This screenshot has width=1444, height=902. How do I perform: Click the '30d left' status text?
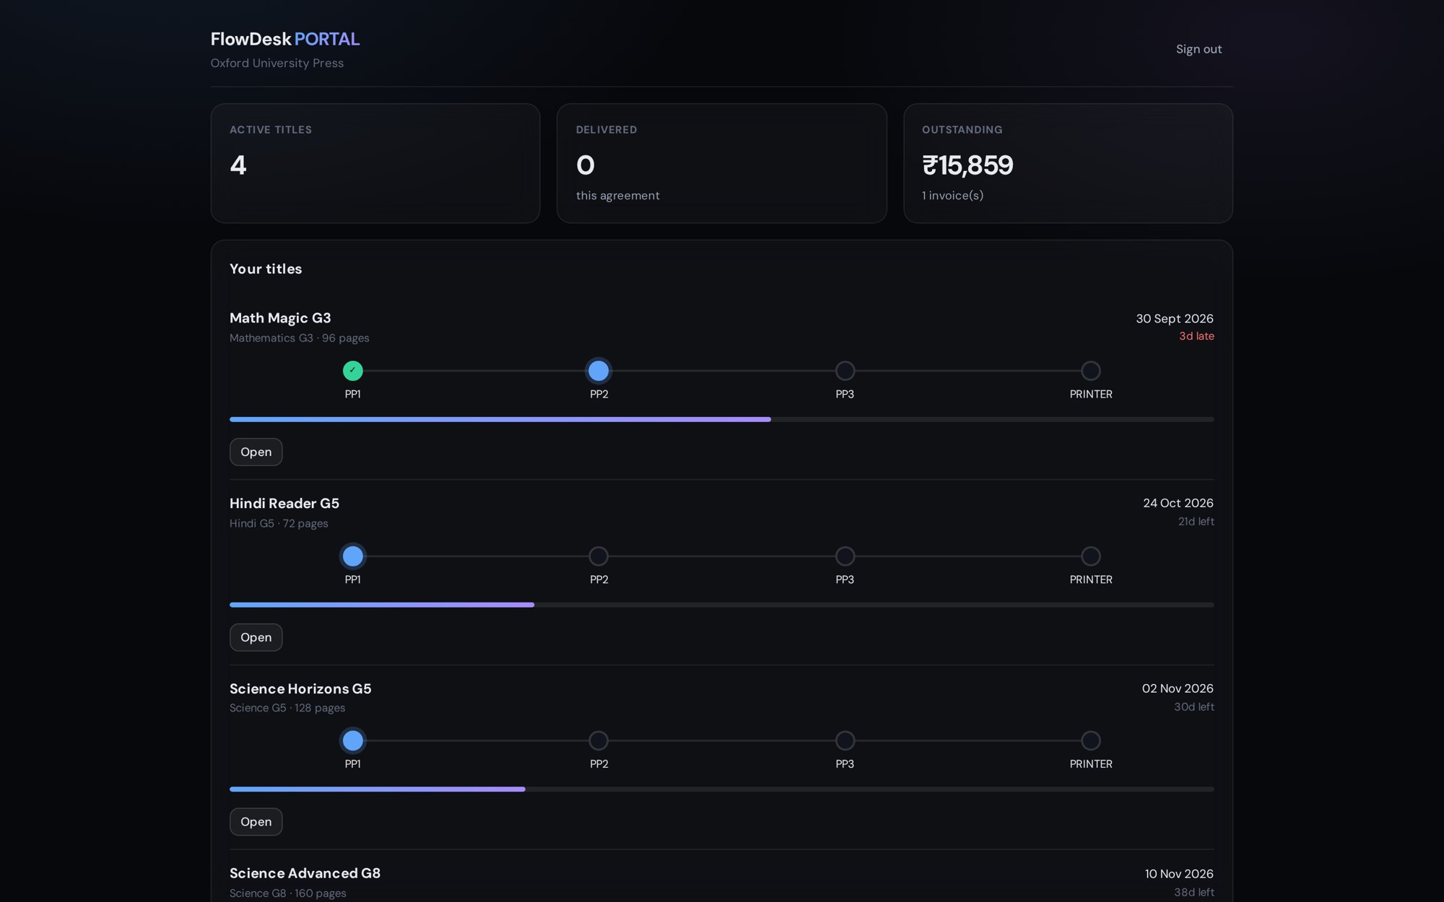1194,707
